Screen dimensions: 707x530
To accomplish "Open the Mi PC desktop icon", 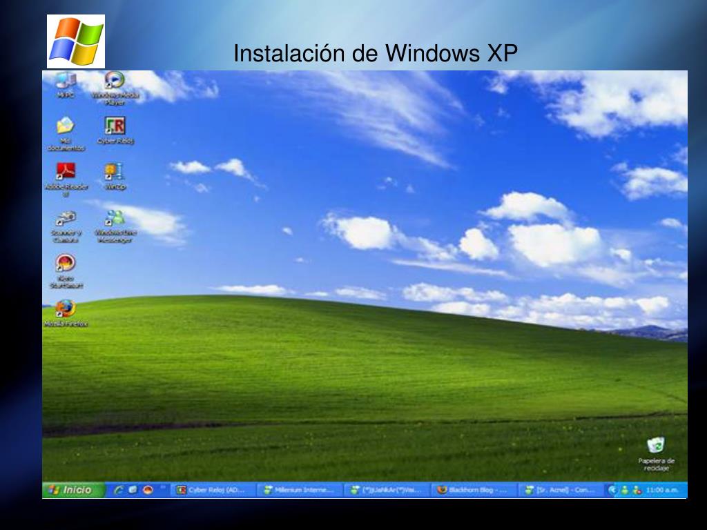I will (x=66, y=84).
